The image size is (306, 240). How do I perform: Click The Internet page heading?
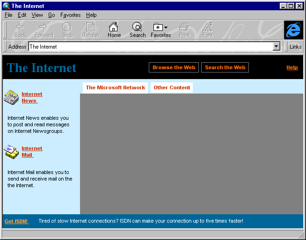pyautogui.click(x=42, y=68)
